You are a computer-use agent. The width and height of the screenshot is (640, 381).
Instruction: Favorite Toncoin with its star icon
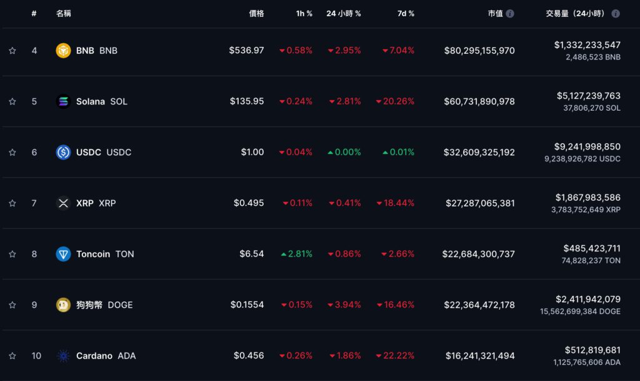[x=12, y=254]
